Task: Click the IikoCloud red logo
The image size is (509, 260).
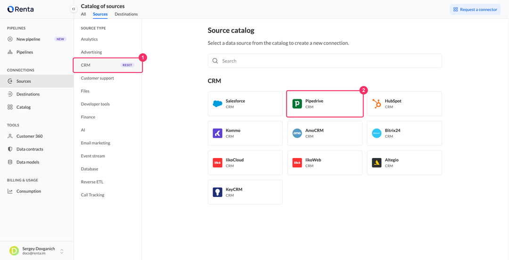Action: (217, 163)
